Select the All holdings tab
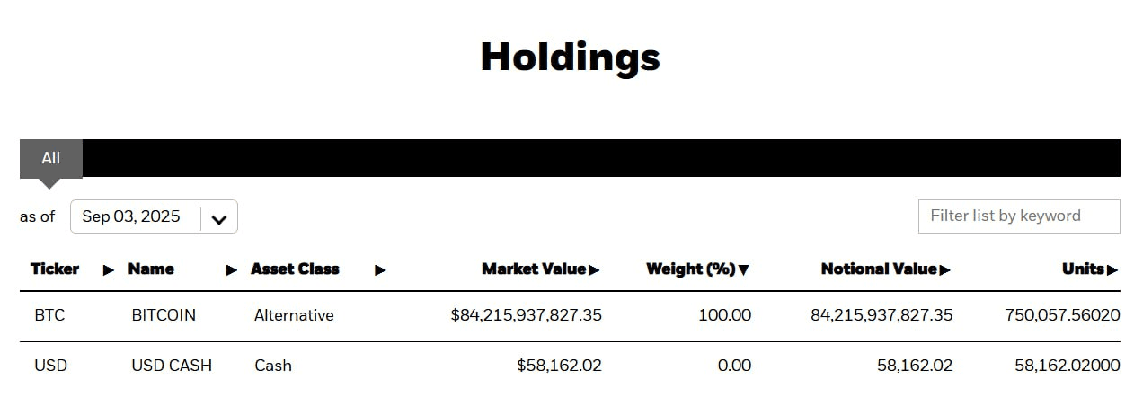The image size is (1134, 415). coord(51,158)
